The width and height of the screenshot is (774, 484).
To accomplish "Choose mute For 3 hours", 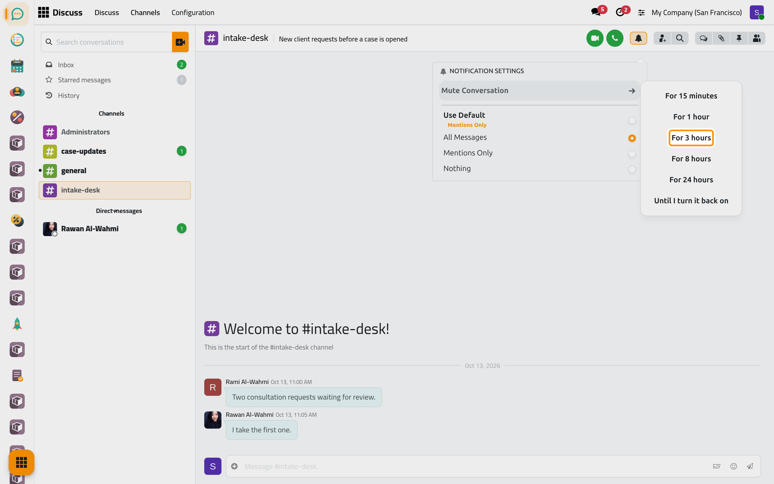I will click(x=691, y=138).
